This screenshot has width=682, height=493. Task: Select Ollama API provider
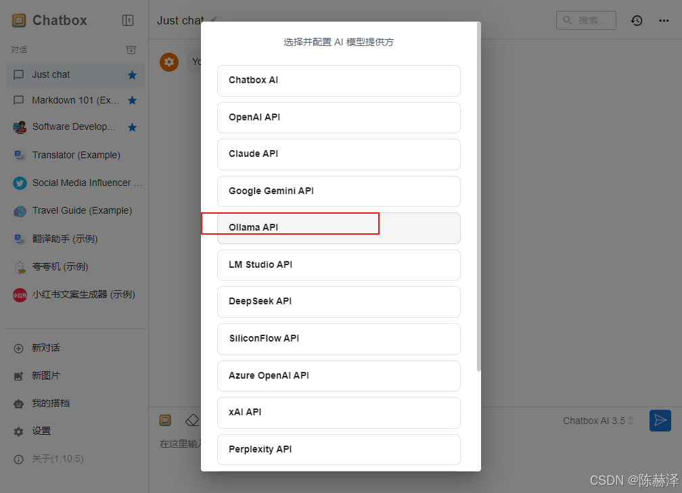pyautogui.click(x=339, y=229)
